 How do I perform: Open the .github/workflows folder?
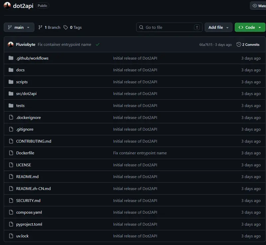[x=32, y=58]
